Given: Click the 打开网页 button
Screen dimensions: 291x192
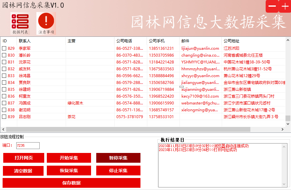Looking at the screenshot, I should tap(23, 158).
